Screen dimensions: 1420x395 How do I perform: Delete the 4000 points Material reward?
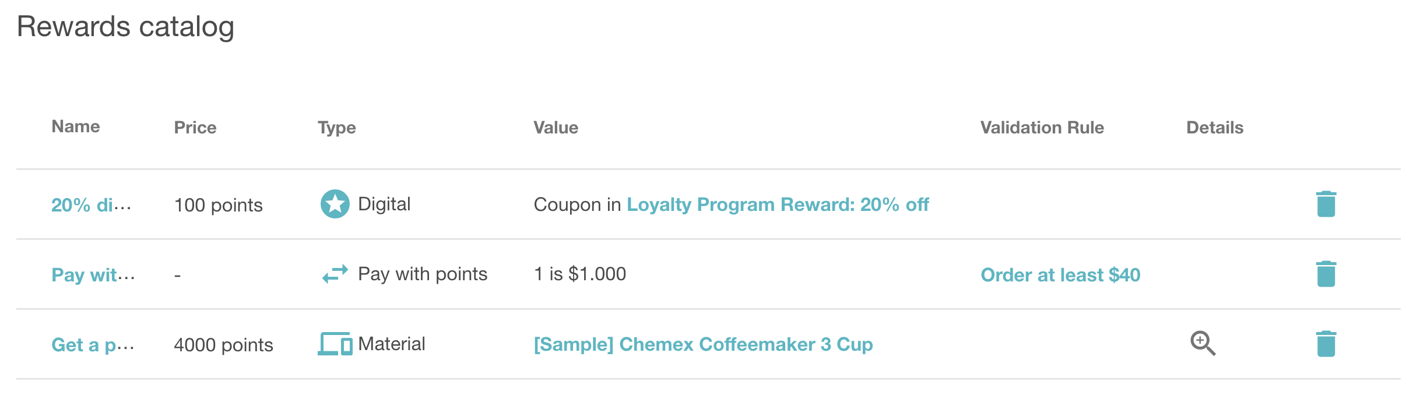click(x=1326, y=344)
